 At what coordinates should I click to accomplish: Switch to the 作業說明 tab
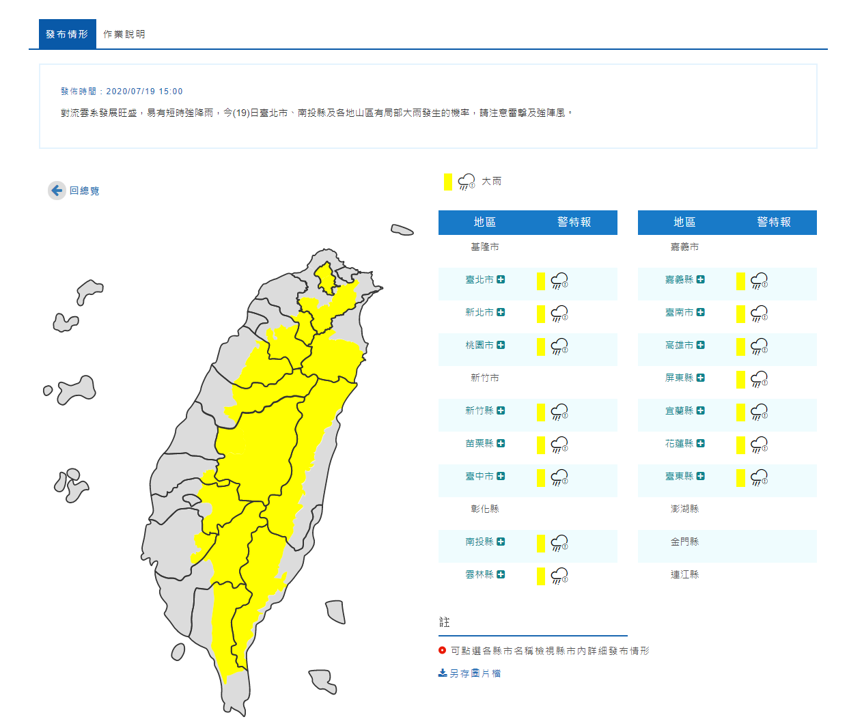(x=124, y=34)
